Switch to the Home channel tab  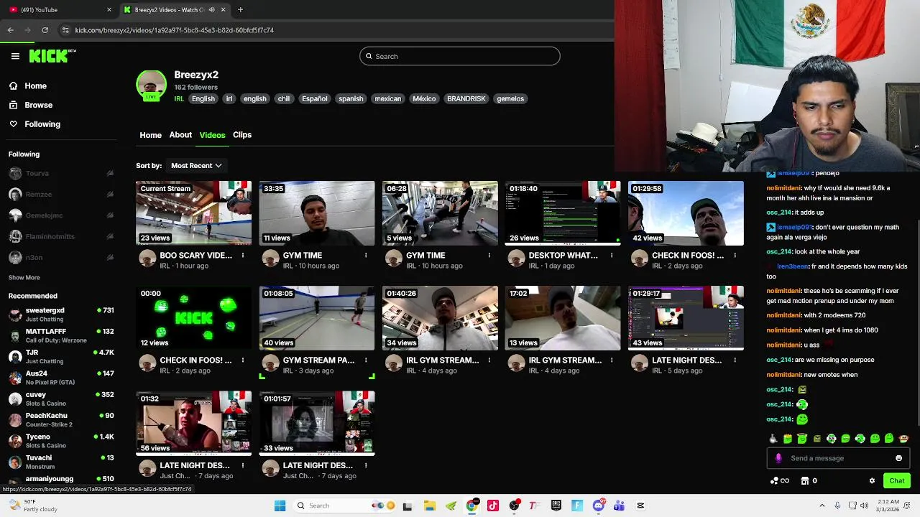[150, 135]
